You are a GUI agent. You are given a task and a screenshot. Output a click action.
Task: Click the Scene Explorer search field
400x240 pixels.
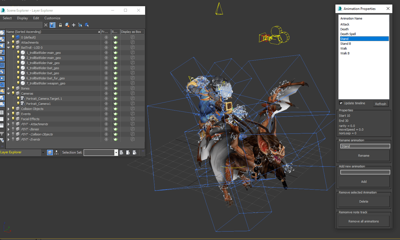[21, 25]
